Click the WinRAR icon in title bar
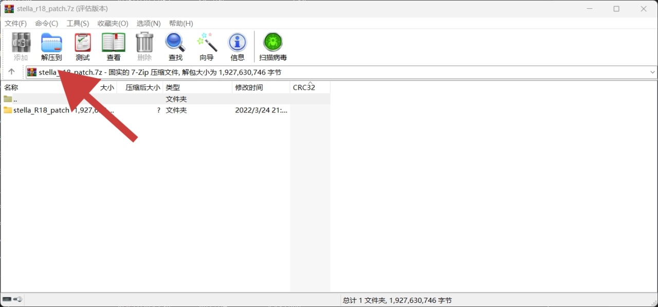The width and height of the screenshot is (658, 307). [9, 9]
